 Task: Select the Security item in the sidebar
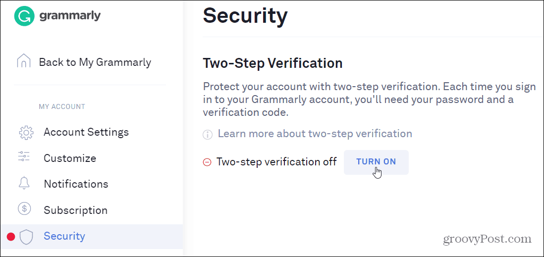coord(91,237)
